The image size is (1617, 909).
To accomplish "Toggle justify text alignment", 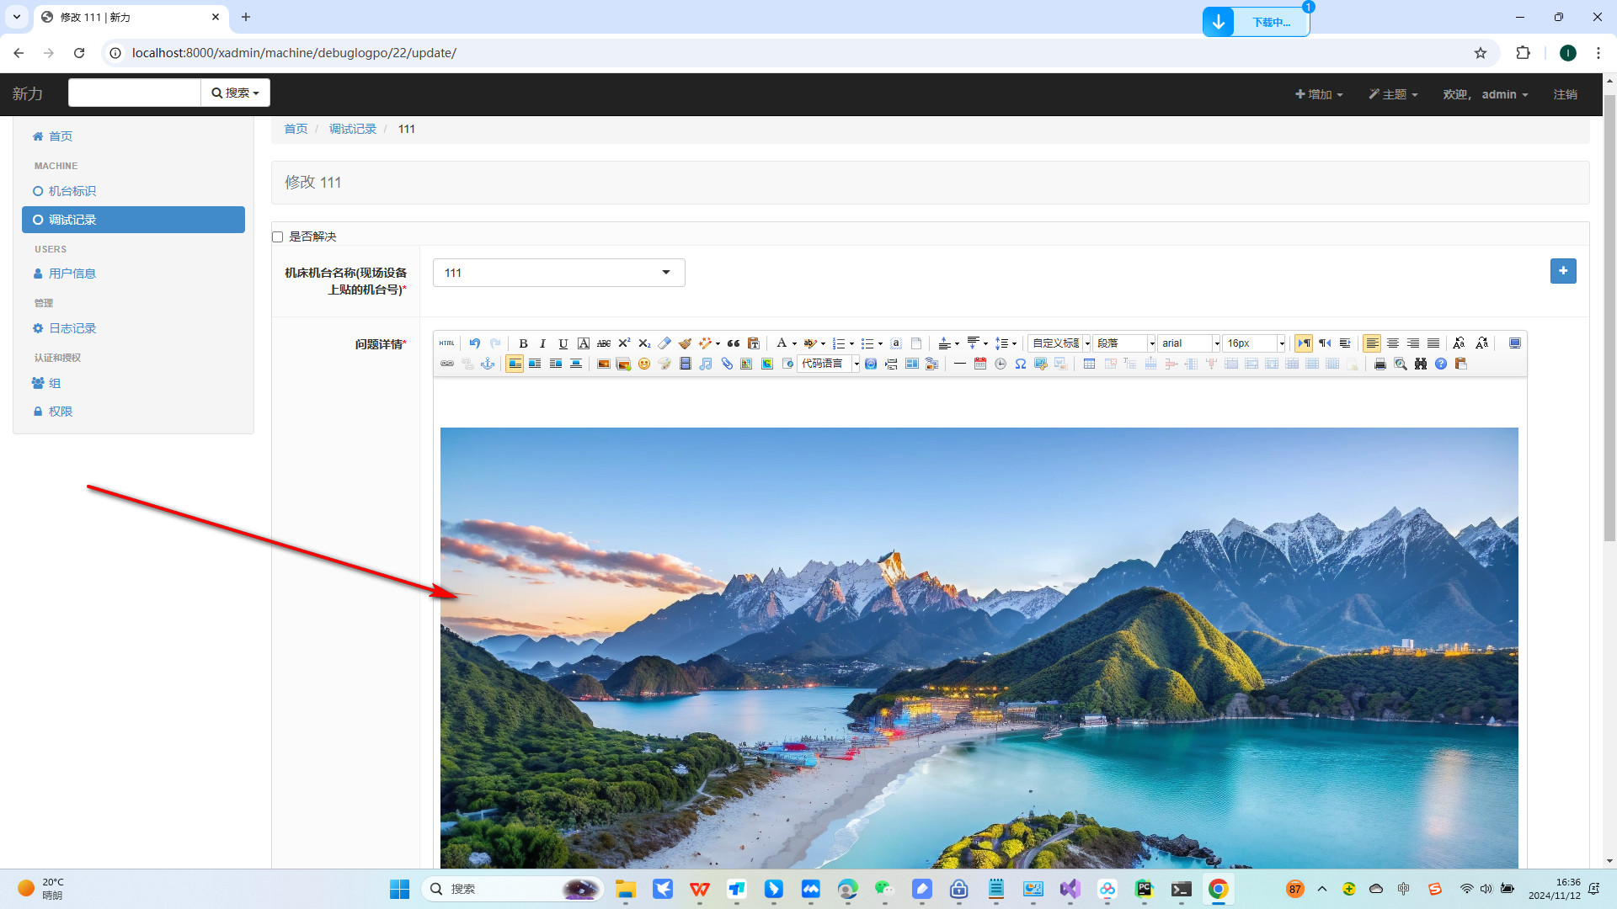I will pos(1433,343).
